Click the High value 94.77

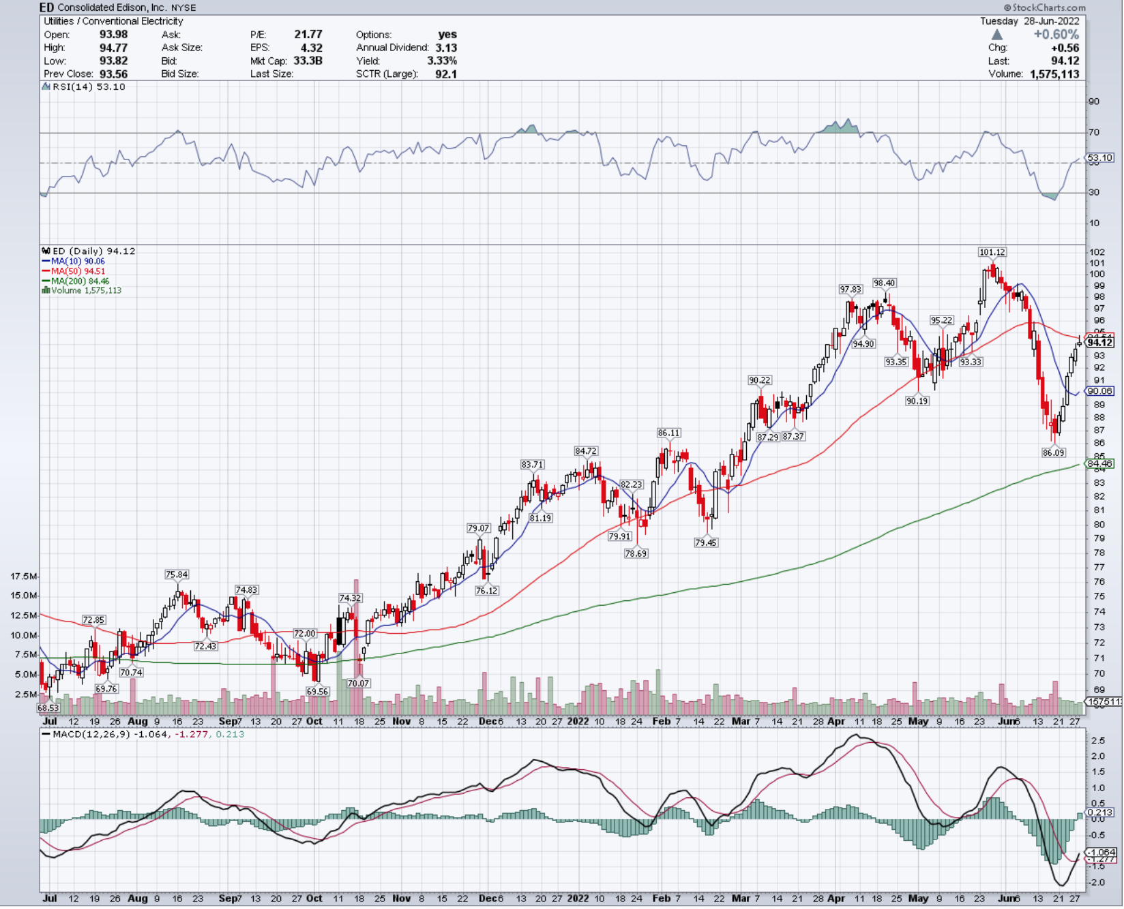[114, 48]
